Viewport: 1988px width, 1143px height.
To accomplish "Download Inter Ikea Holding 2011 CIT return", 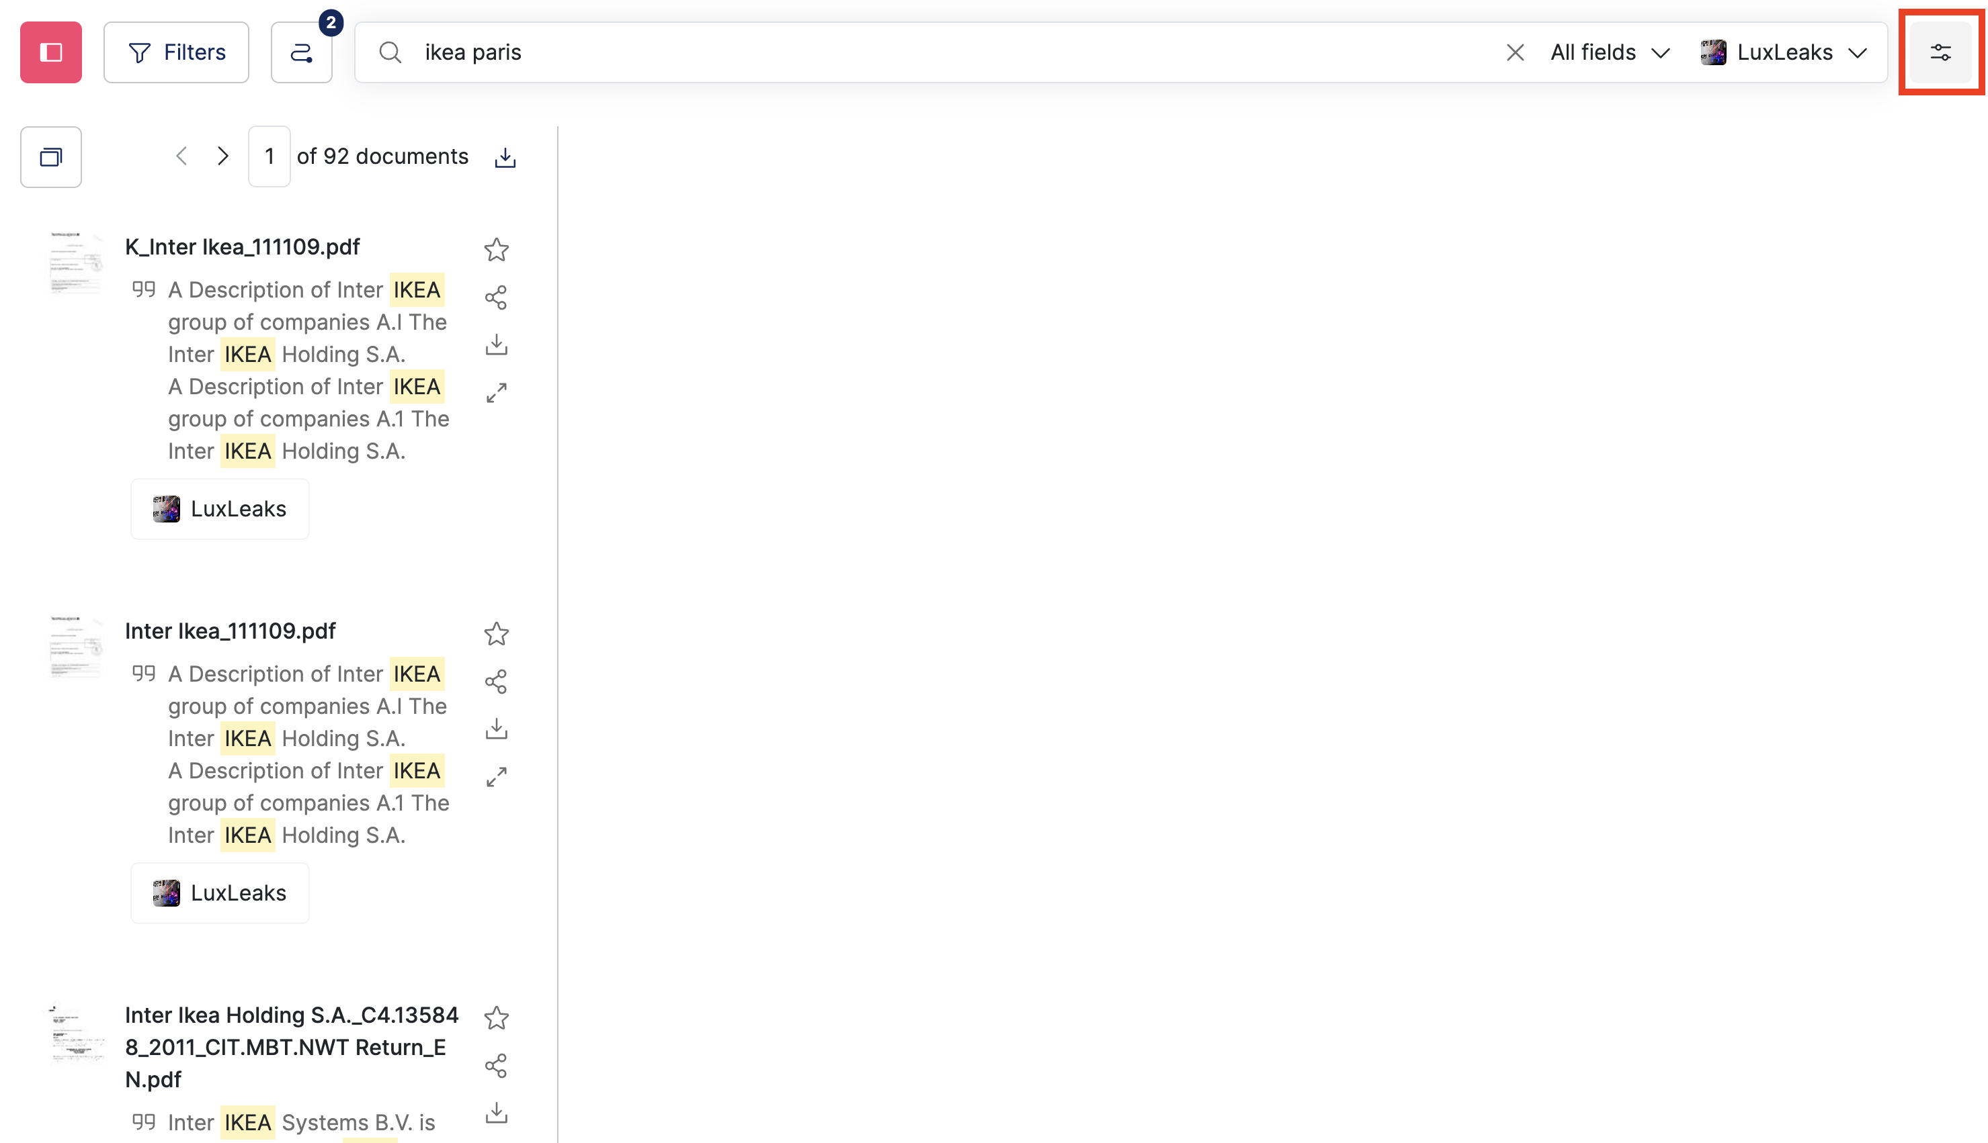I will (497, 1112).
